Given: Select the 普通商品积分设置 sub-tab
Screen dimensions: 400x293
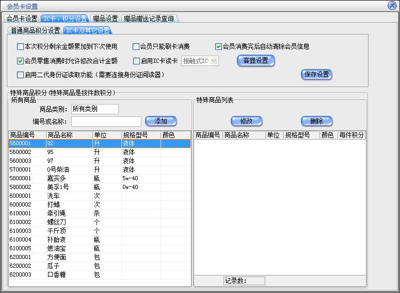Looking at the screenshot, I should tap(35, 30).
